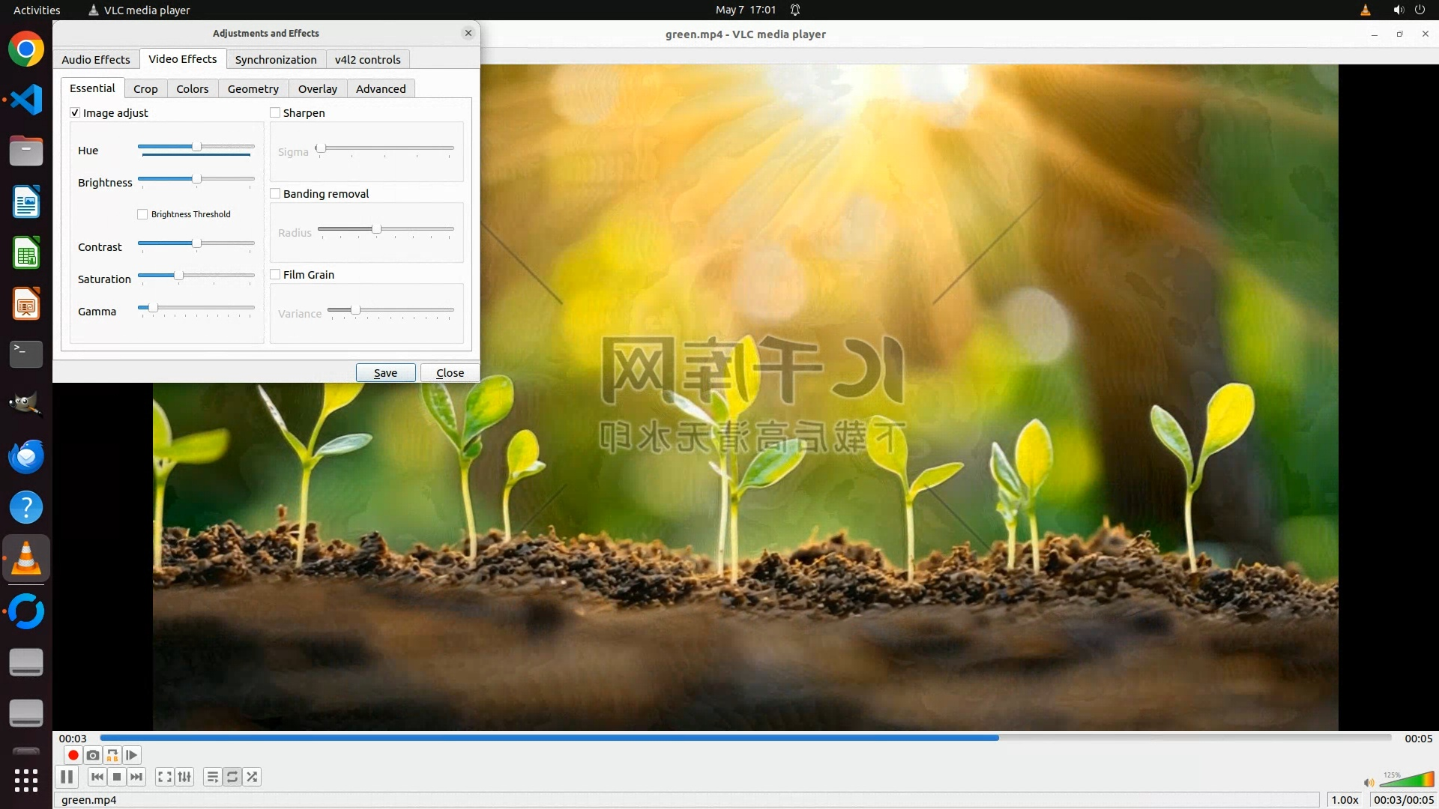Click the red Record button
This screenshot has height=809, width=1439.
(73, 755)
